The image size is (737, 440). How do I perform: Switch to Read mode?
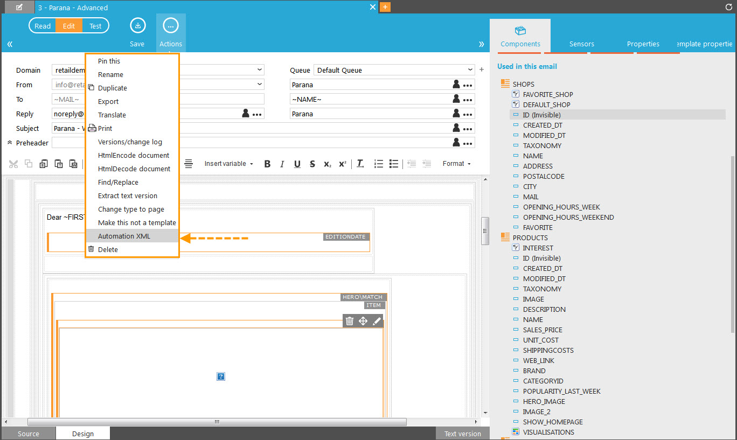coord(43,26)
